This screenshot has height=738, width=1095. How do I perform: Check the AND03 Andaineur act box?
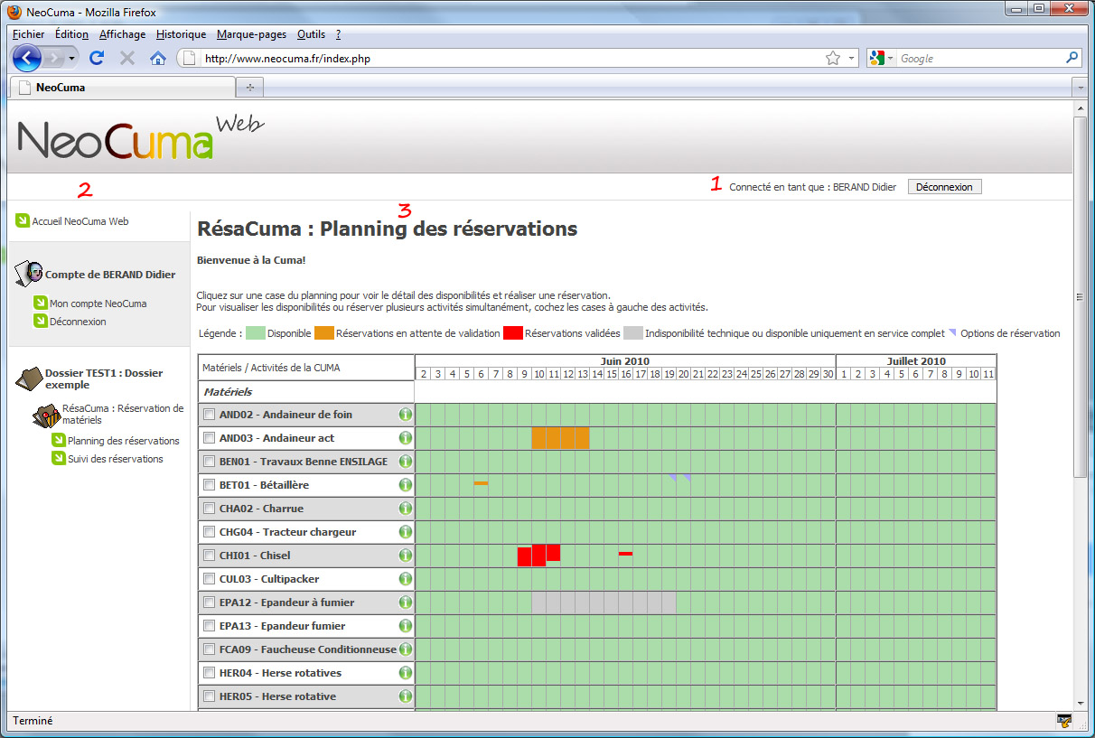[x=210, y=438]
